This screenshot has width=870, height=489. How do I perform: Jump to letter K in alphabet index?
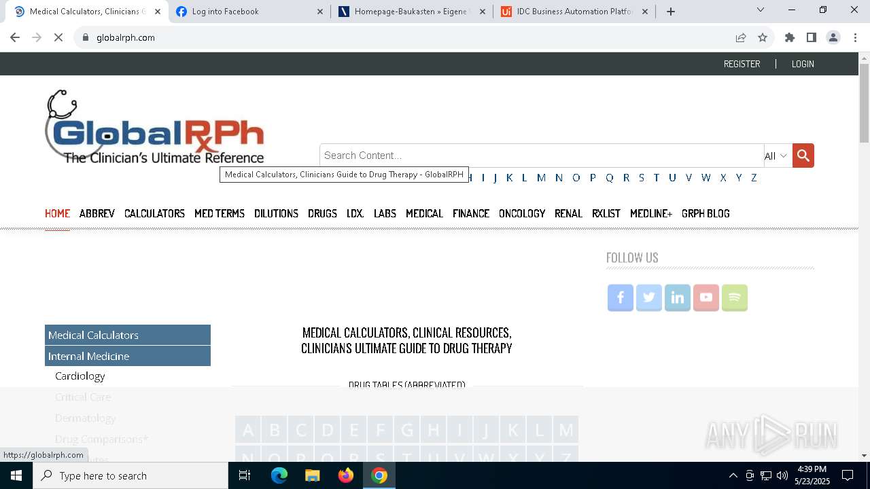(x=509, y=177)
